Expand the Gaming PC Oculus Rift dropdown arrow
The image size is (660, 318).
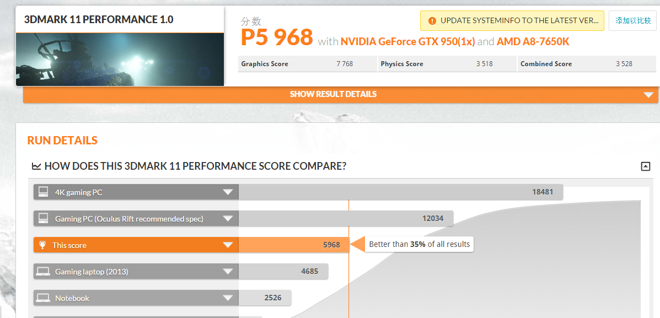tap(228, 219)
